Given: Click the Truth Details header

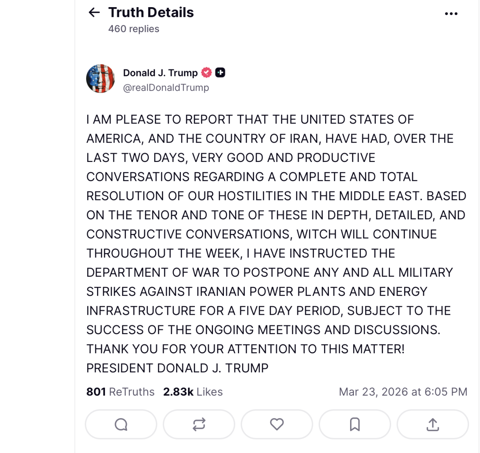Looking at the screenshot, I should tap(151, 12).
